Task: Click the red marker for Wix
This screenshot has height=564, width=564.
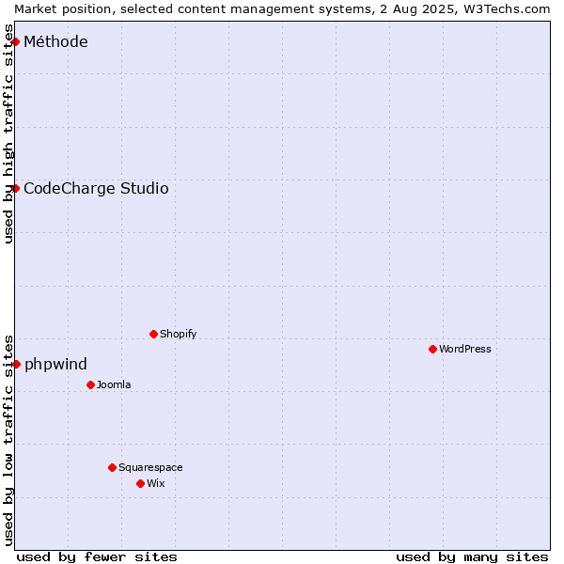Action: click(141, 484)
